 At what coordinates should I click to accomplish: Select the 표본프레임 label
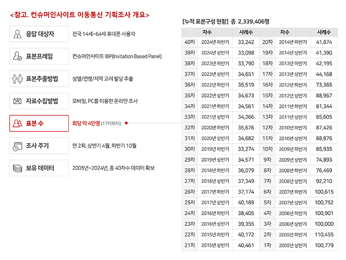coord(39,56)
